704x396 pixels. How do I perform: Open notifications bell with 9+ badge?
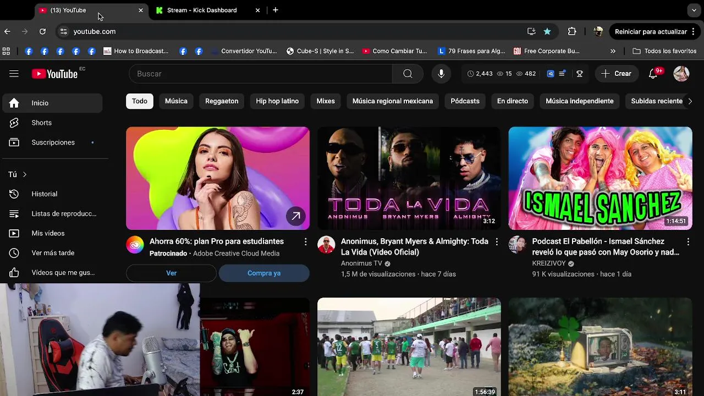(653, 74)
